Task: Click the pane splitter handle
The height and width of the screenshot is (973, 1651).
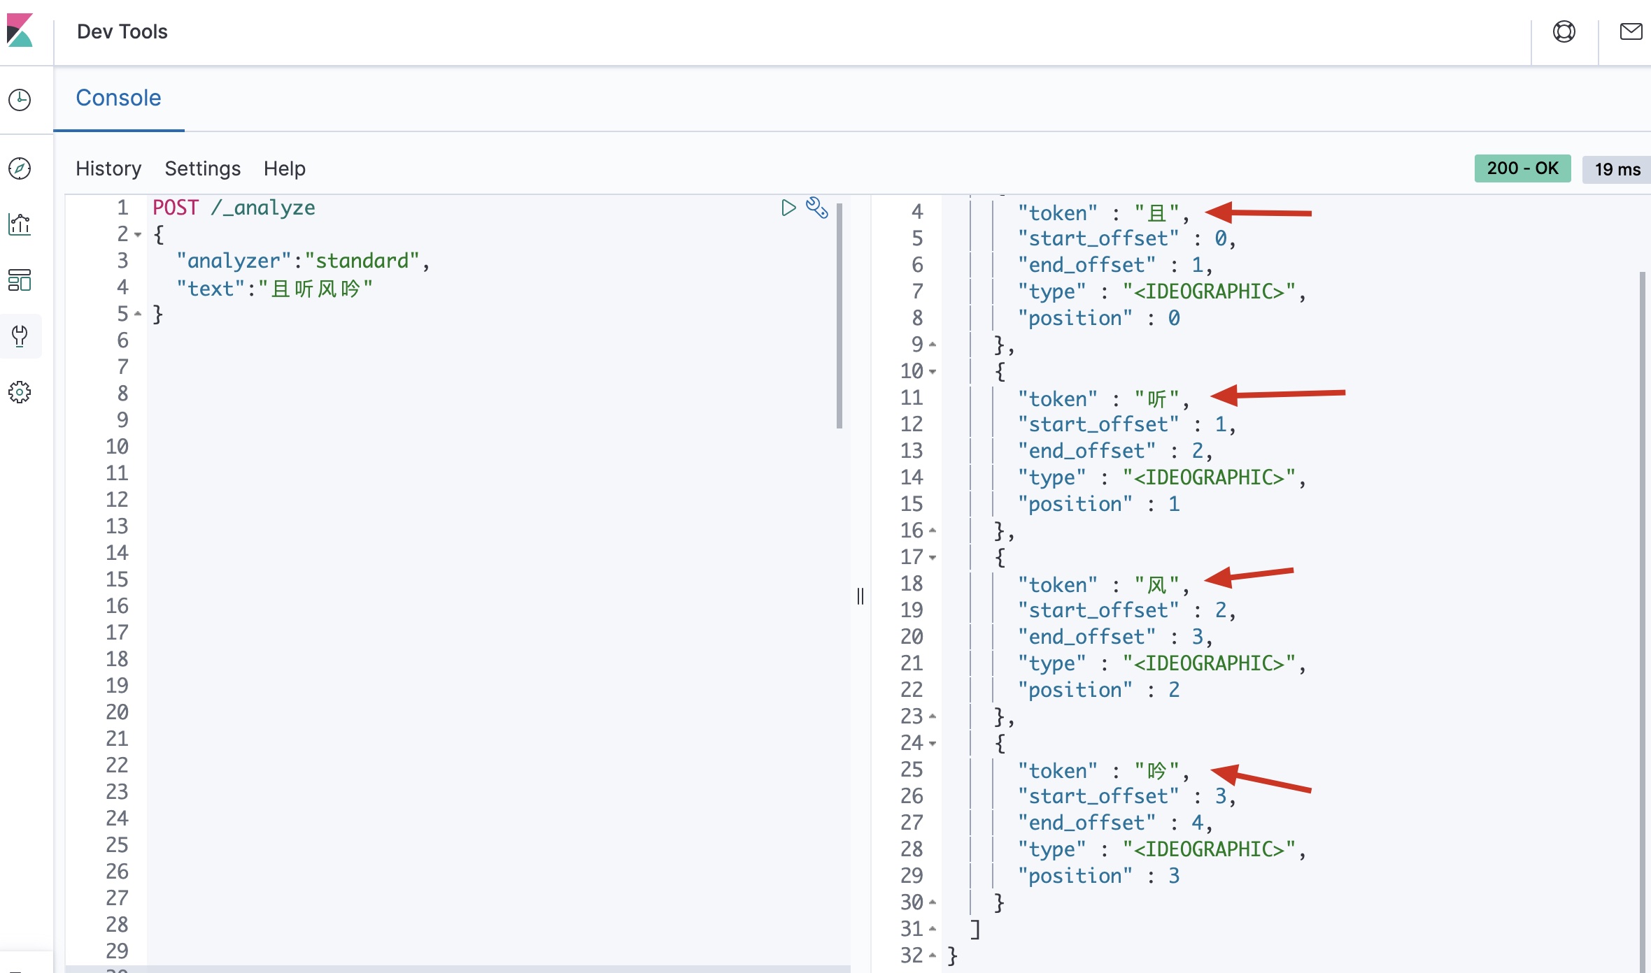Action: [x=860, y=596]
